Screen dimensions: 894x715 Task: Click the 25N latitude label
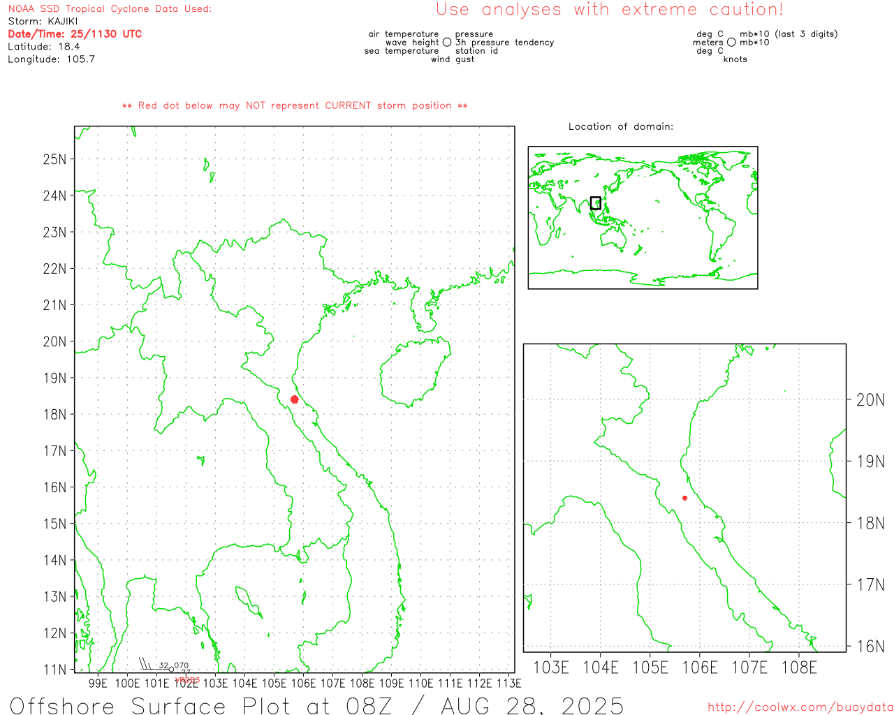click(54, 159)
